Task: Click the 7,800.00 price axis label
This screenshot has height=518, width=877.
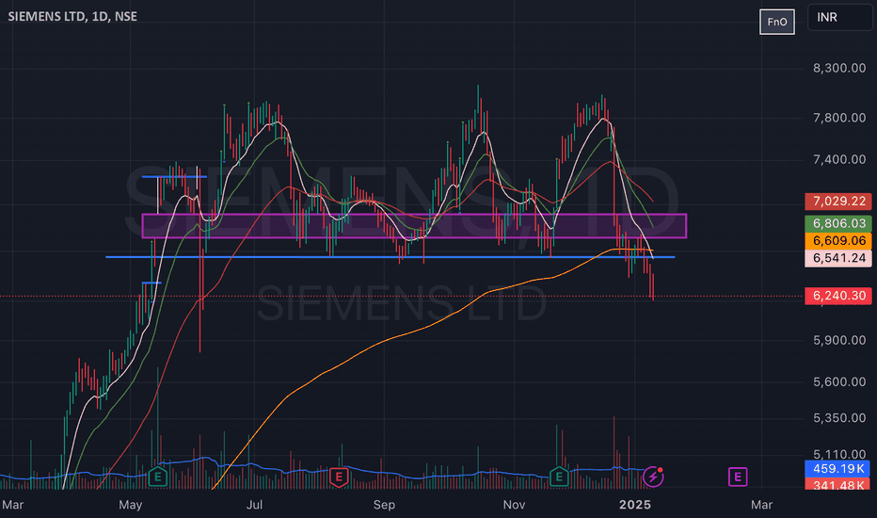Action: 839,118
